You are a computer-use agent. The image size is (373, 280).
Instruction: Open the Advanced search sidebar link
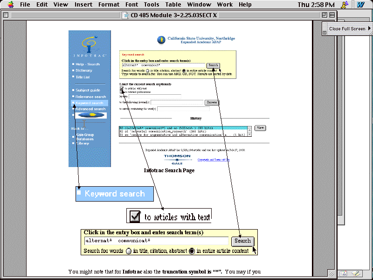90,109
